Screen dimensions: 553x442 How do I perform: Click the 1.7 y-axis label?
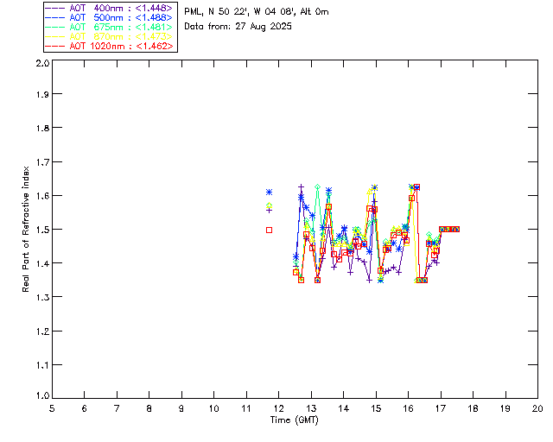pos(42,162)
